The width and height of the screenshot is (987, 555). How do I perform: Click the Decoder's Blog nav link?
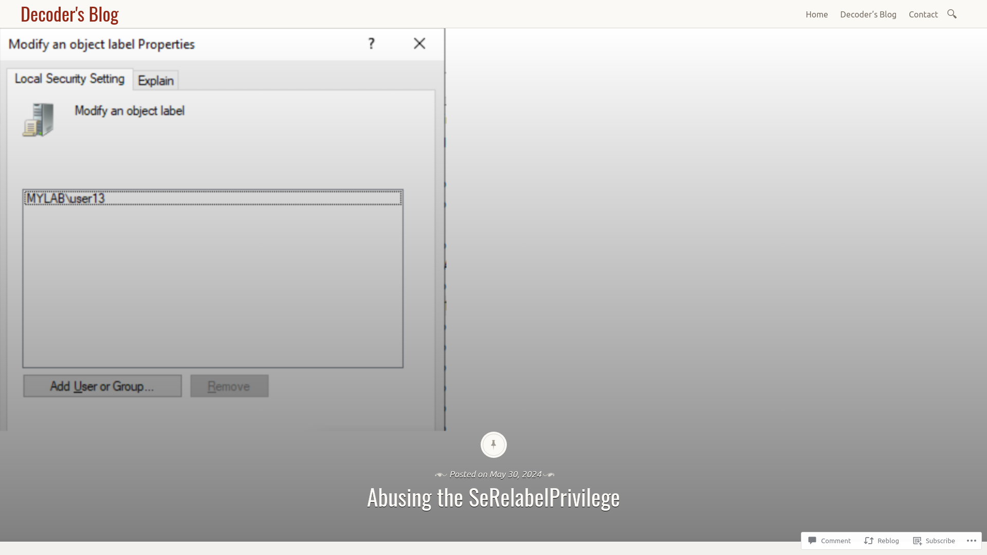[868, 14]
